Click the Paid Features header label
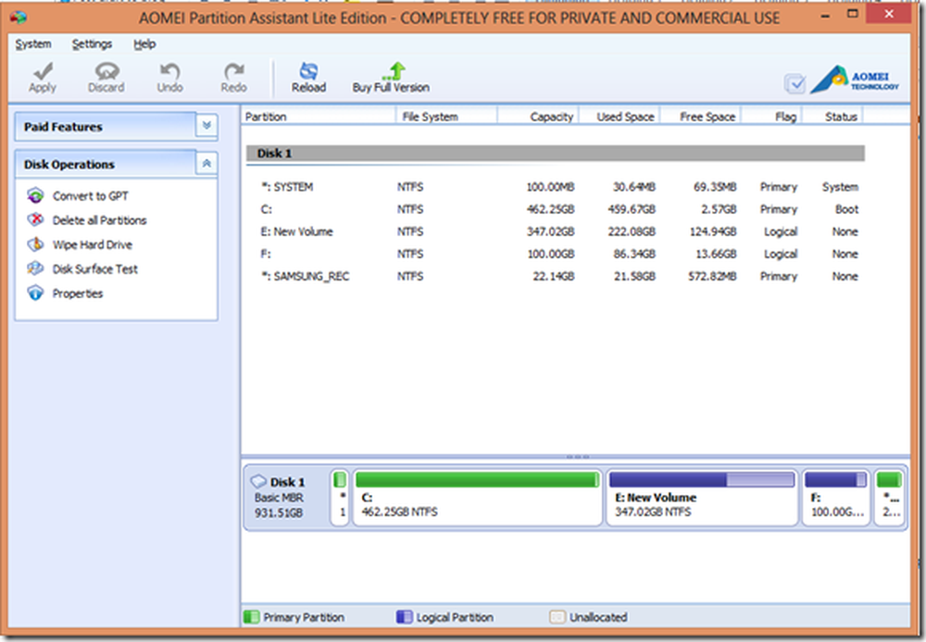The width and height of the screenshot is (926, 642). [x=63, y=127]
